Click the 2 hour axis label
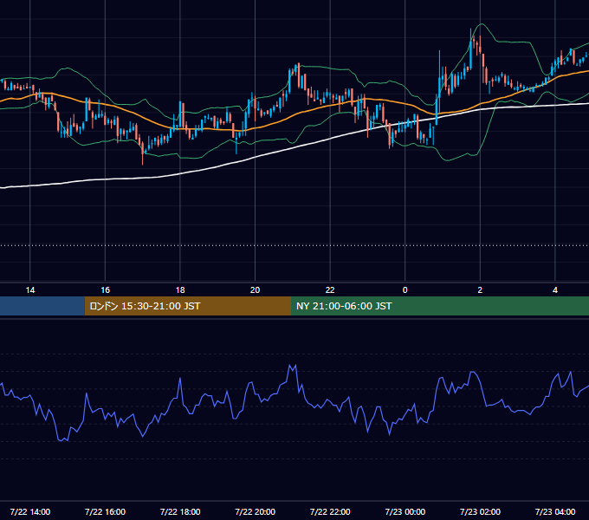589x520 pixels. (480, 290)
